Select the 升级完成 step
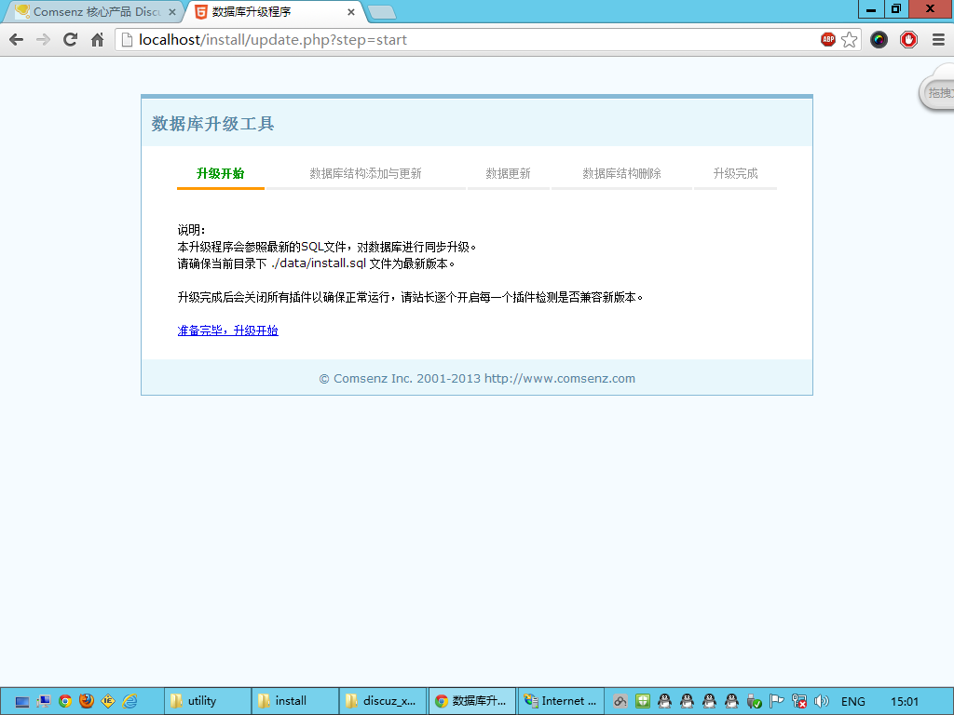Image resolution: width=954 pixels, height=715 pixels. click(x=736, y=174)
